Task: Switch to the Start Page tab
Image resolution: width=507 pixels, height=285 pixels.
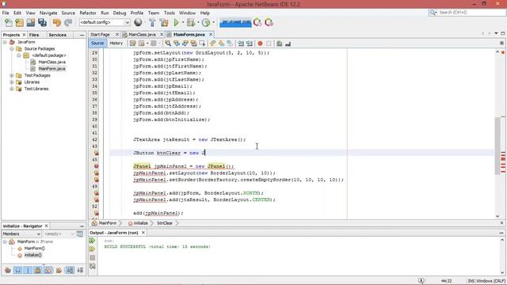Action: tap(101, 35)
